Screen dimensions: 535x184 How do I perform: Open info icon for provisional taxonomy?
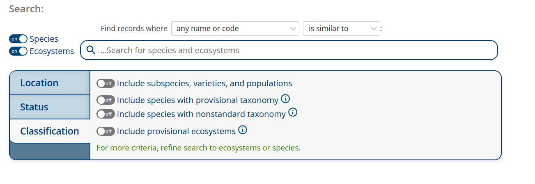click(x=286, y=99)
